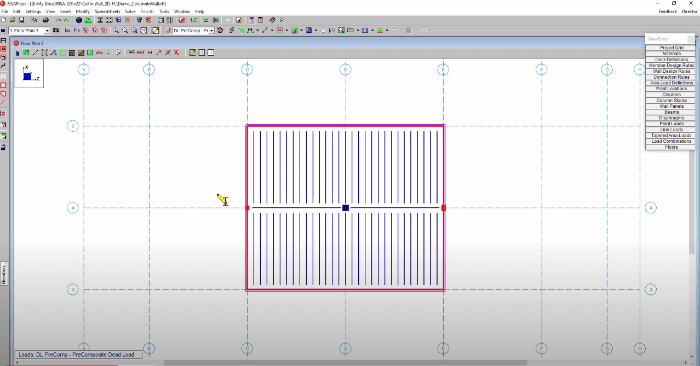Click the red X delete tool
This screenshot has height=366, width=700.
176,53
